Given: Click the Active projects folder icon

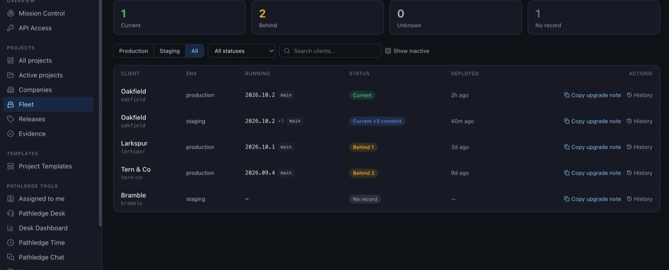Looking at the screenshot, I should click(x=11, y=75).
